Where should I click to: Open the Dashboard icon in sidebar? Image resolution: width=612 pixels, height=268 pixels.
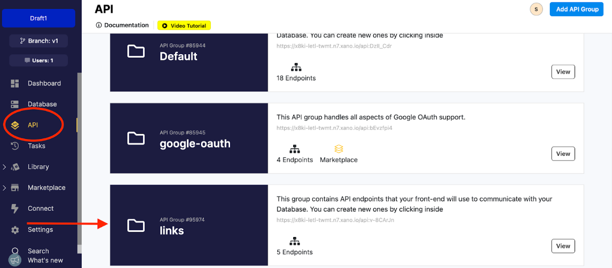15,83
